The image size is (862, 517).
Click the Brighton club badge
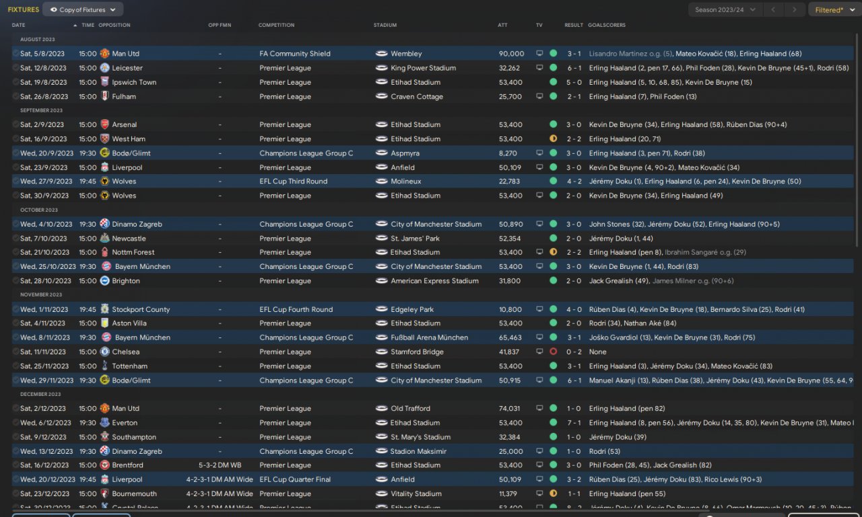click(x=104, y=281)
